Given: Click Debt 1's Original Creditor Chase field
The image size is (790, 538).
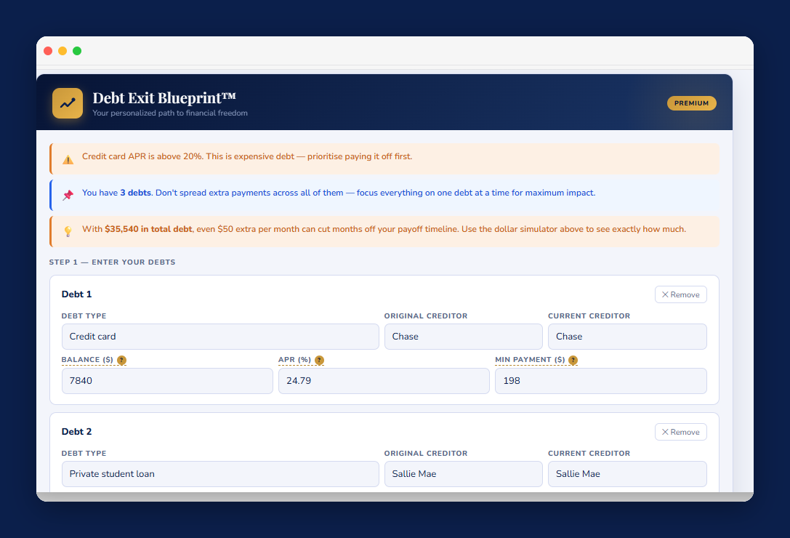Looking at the screenshot, I should (463, 337).
